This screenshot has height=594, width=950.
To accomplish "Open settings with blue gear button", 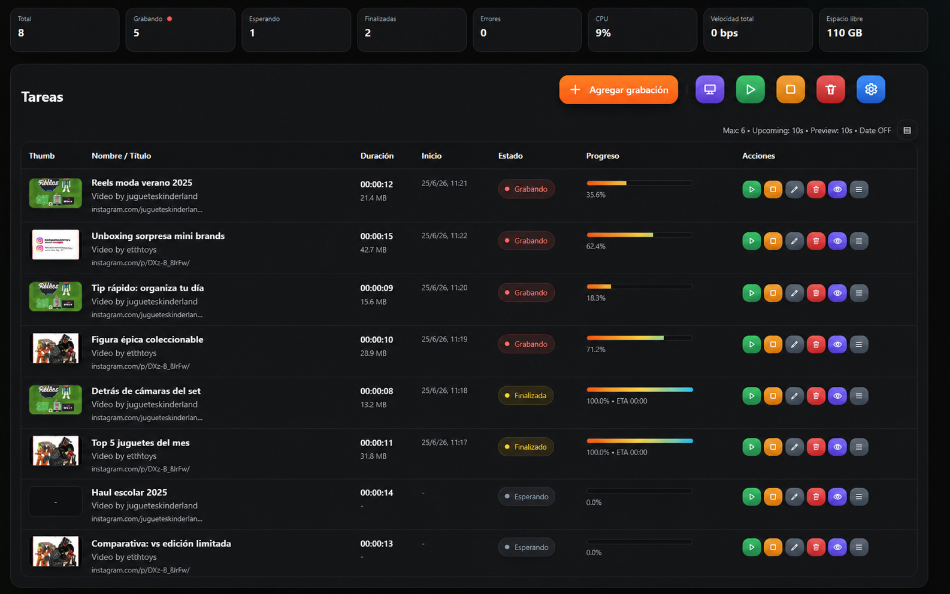I will (871, 89).
